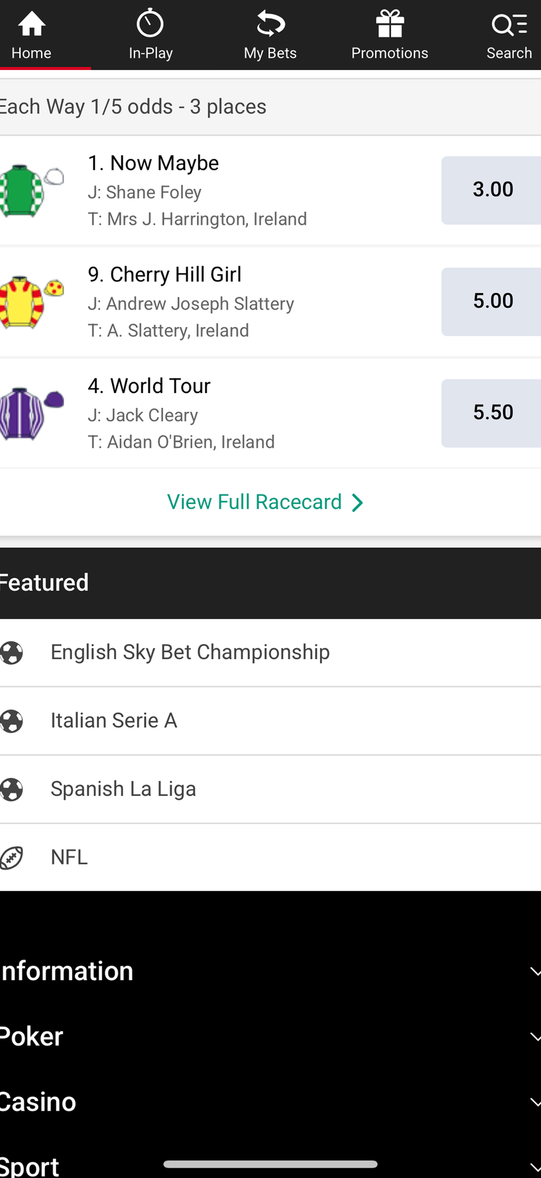Tap the Search magnifier icon

[509, 24]
